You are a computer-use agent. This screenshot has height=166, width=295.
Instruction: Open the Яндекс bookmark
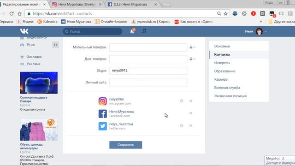pyautogui.click(x=25, y=22)
